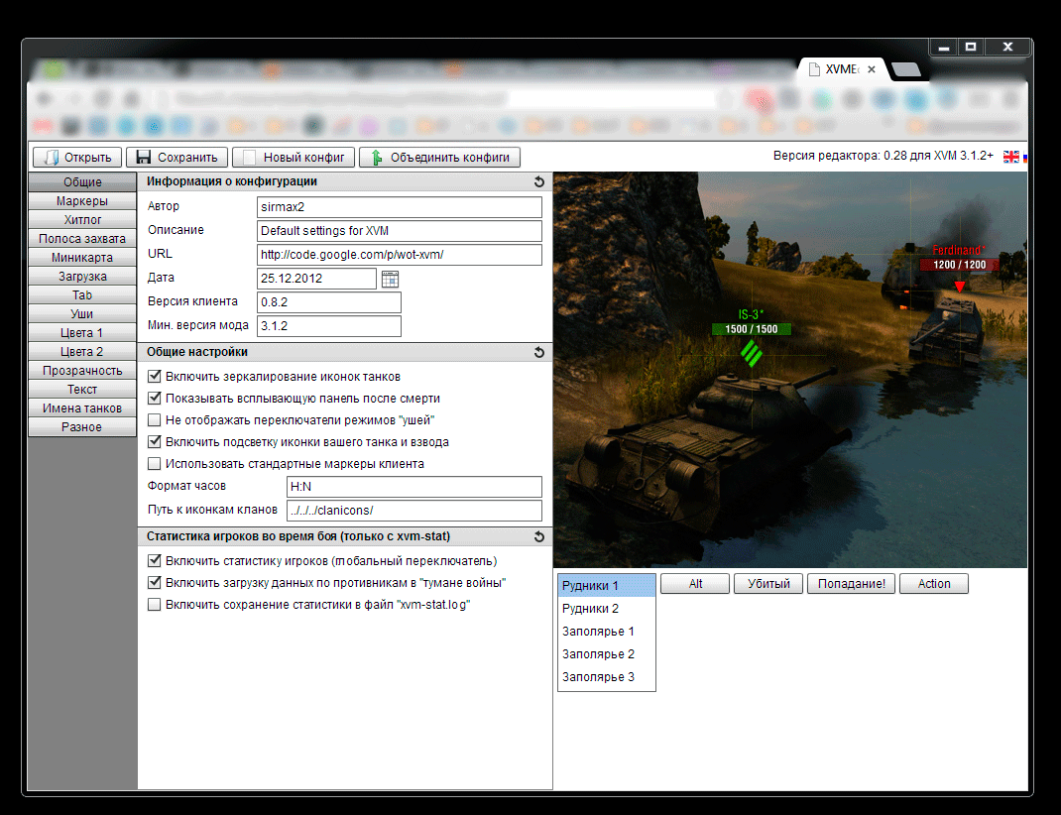Reset the 'Общие настройки' section
This screenshot has height=815, width=1061.
pos(539,352)
